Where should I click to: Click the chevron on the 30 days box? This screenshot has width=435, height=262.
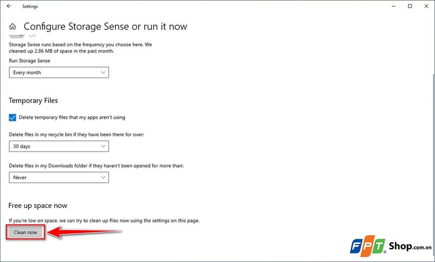[103, 147]
